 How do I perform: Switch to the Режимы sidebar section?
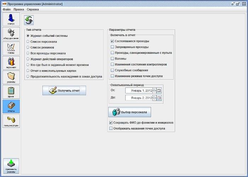click(11, 77)
